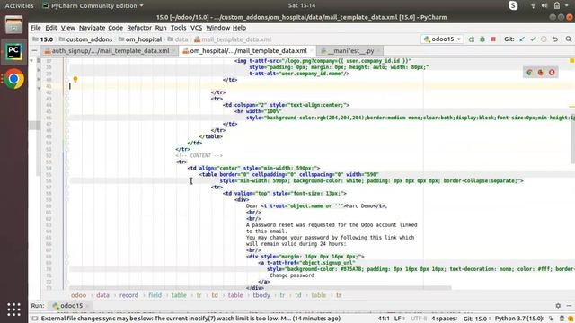This screenshot has height=323, width=575.
Task: Open the network indicator in top bar
Action: [533, 5]
